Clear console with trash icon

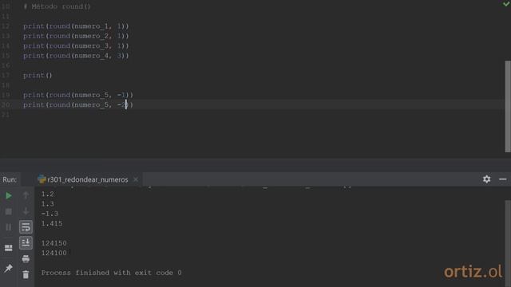pos(26,274)
